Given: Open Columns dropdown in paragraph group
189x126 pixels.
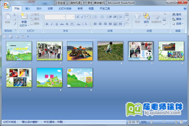Looking at the screenshot, I should (x=121, y=24).
